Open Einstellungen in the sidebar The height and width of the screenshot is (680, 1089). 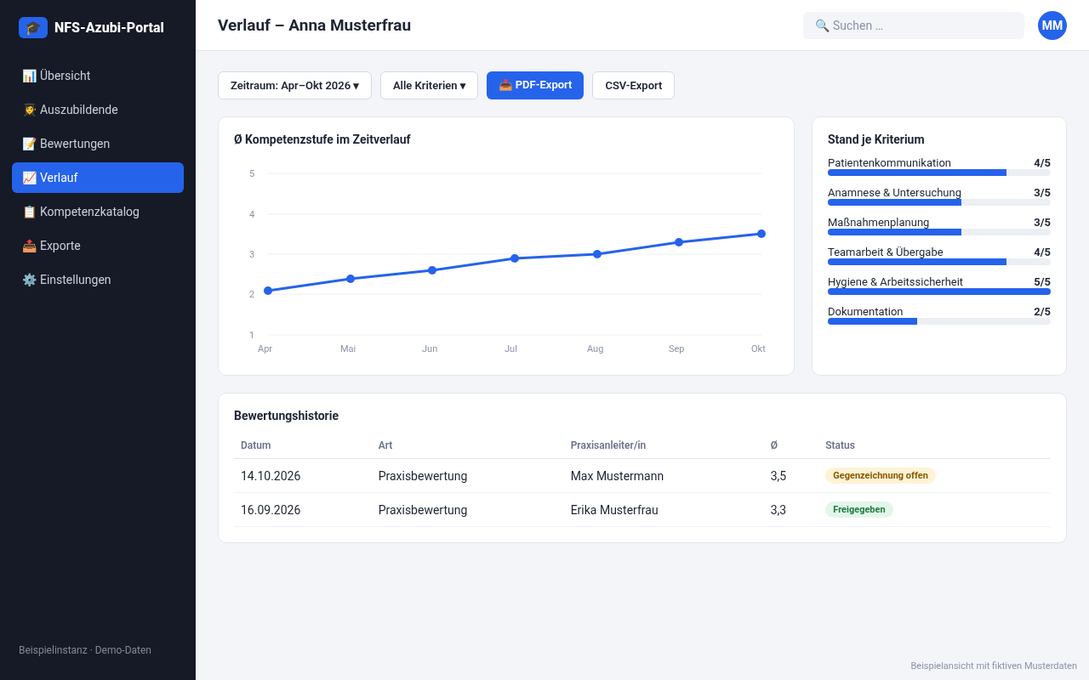98,280
